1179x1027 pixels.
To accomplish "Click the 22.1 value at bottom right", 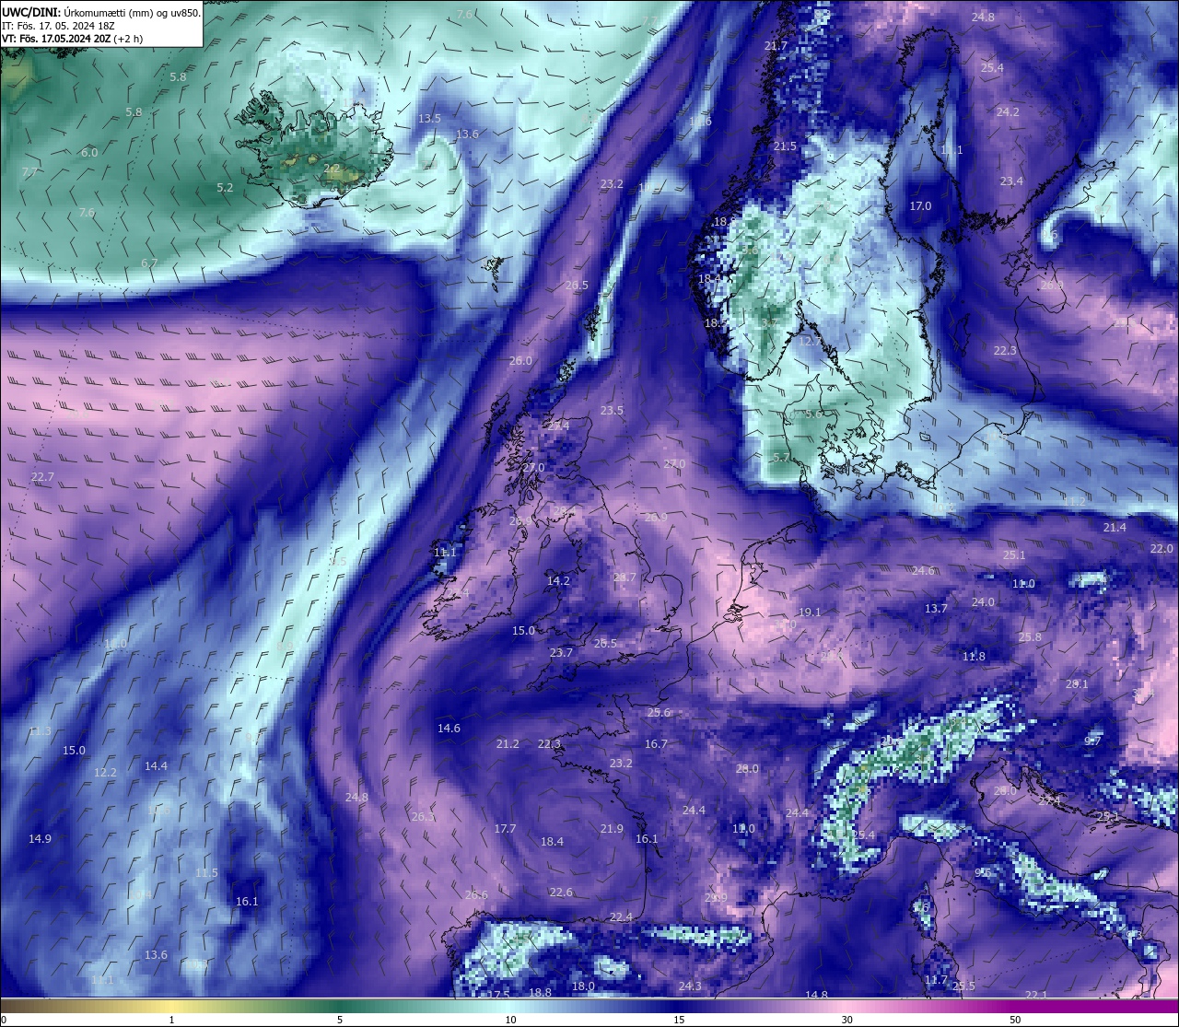I will [x=1036, y=996].
